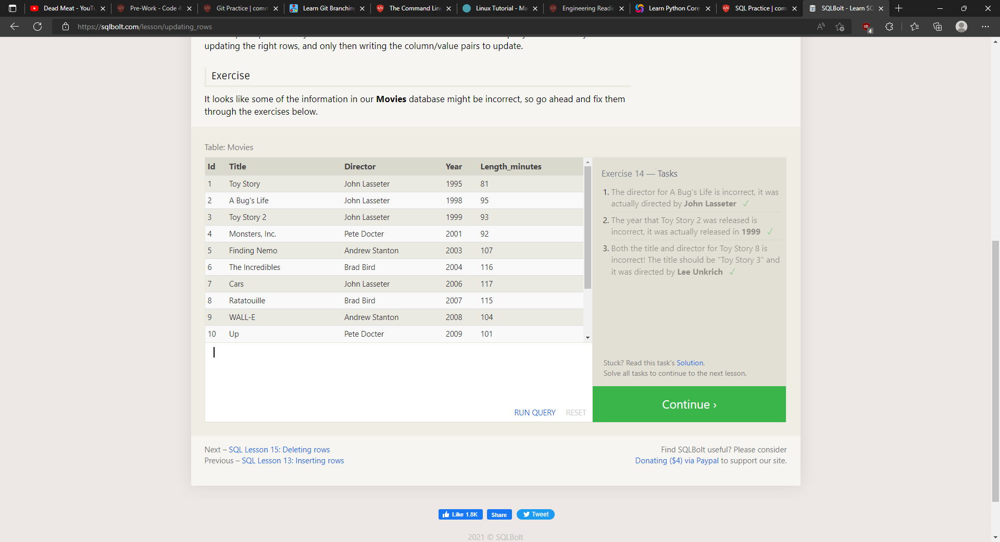Click inside the SQL query text editor
This screenshot has height=542, width=1000.
[x=396, y=375]
